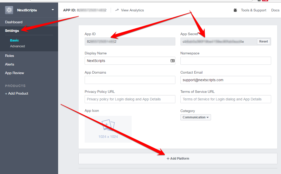
Task: Select Settings in the sidebar
Action: [12, 31]
